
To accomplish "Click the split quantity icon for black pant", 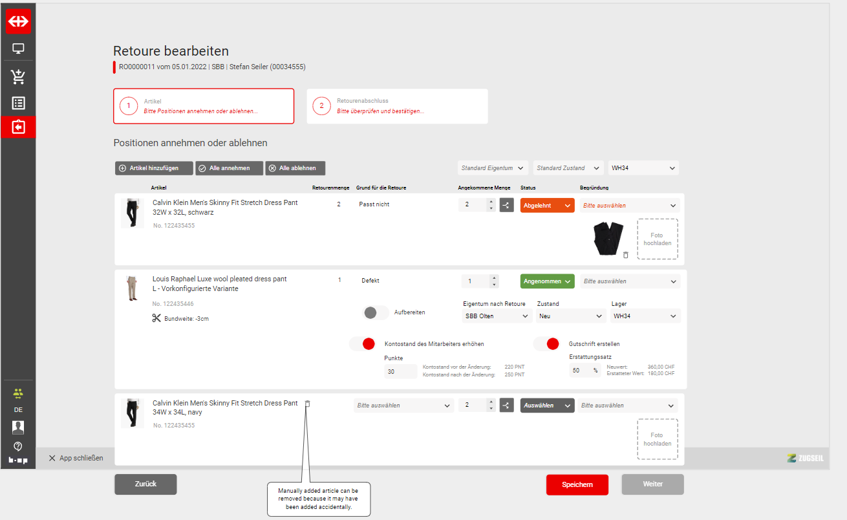I will (506, 206).
